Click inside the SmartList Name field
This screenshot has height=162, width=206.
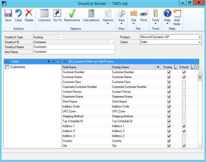74,47
